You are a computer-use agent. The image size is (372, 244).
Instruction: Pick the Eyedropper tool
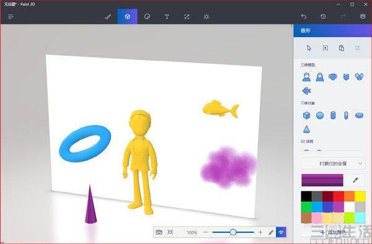[x=355, y=180]
